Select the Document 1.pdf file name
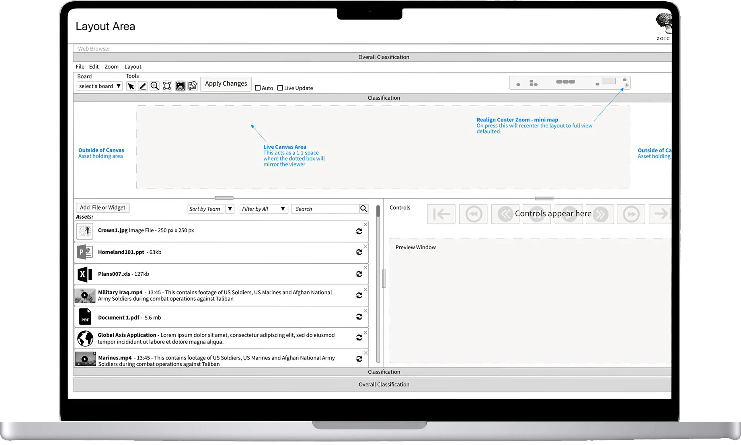This screenshot has height=445, width=741. click(118, 318)
